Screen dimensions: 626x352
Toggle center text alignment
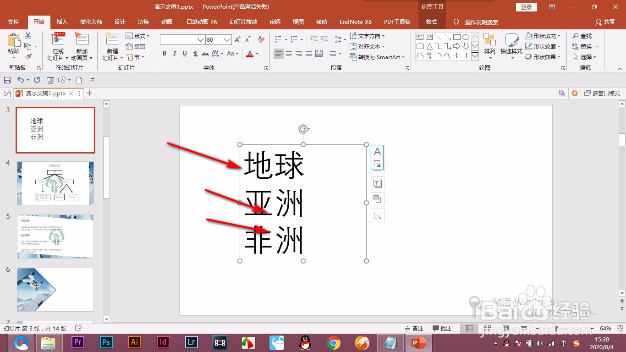coord(289,54)
